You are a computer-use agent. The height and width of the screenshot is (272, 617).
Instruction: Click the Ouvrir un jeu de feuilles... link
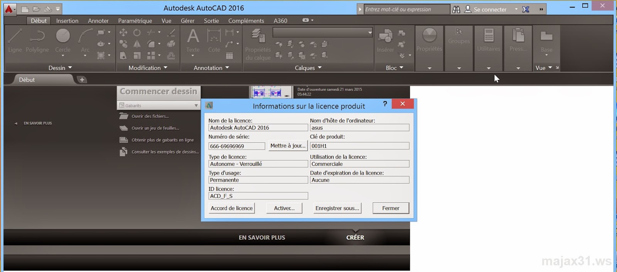click(155, 128)
